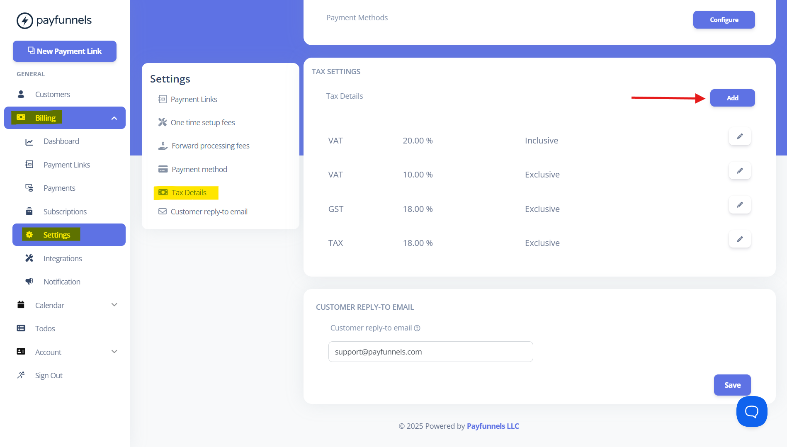This screenshot has width=787, height=447.
Task: Click the Customer reply-to email envelope icon
Action: pos(163,211)
